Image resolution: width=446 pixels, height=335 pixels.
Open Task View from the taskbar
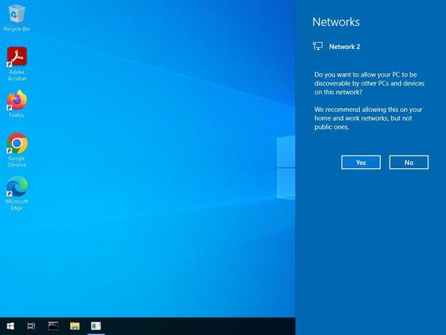tap(31, 326)
